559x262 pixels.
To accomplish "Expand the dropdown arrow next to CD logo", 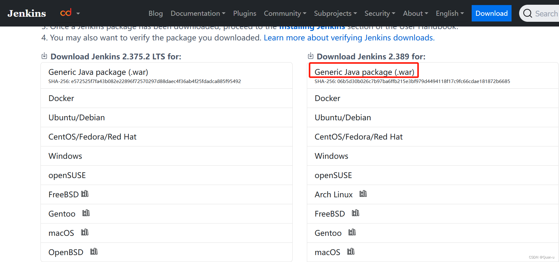I will click(x=78, y=14).
